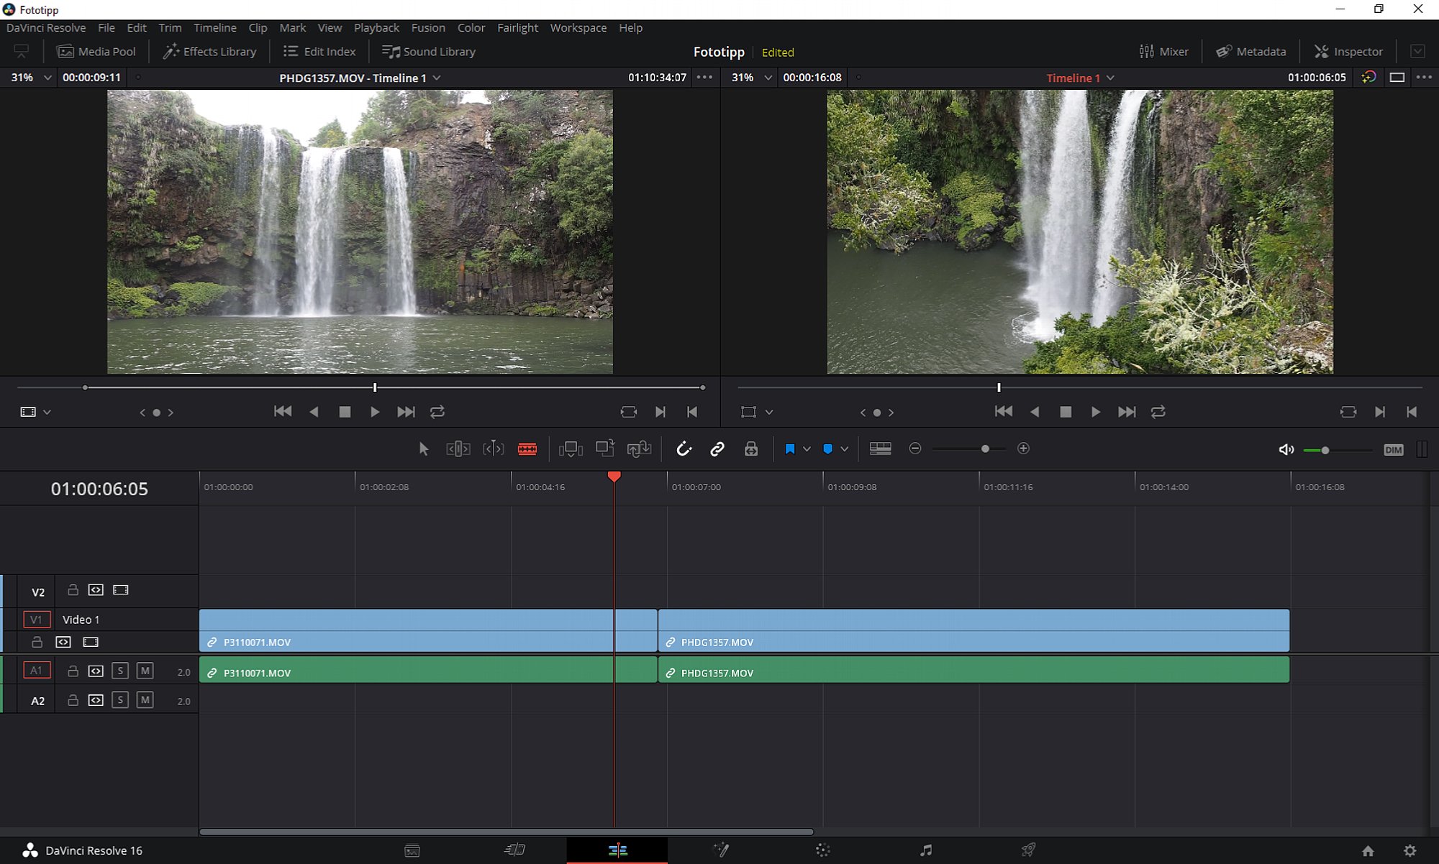The image size is (1439, 864).
Task: Open the Fairlight menu
Action: point(517,27)
